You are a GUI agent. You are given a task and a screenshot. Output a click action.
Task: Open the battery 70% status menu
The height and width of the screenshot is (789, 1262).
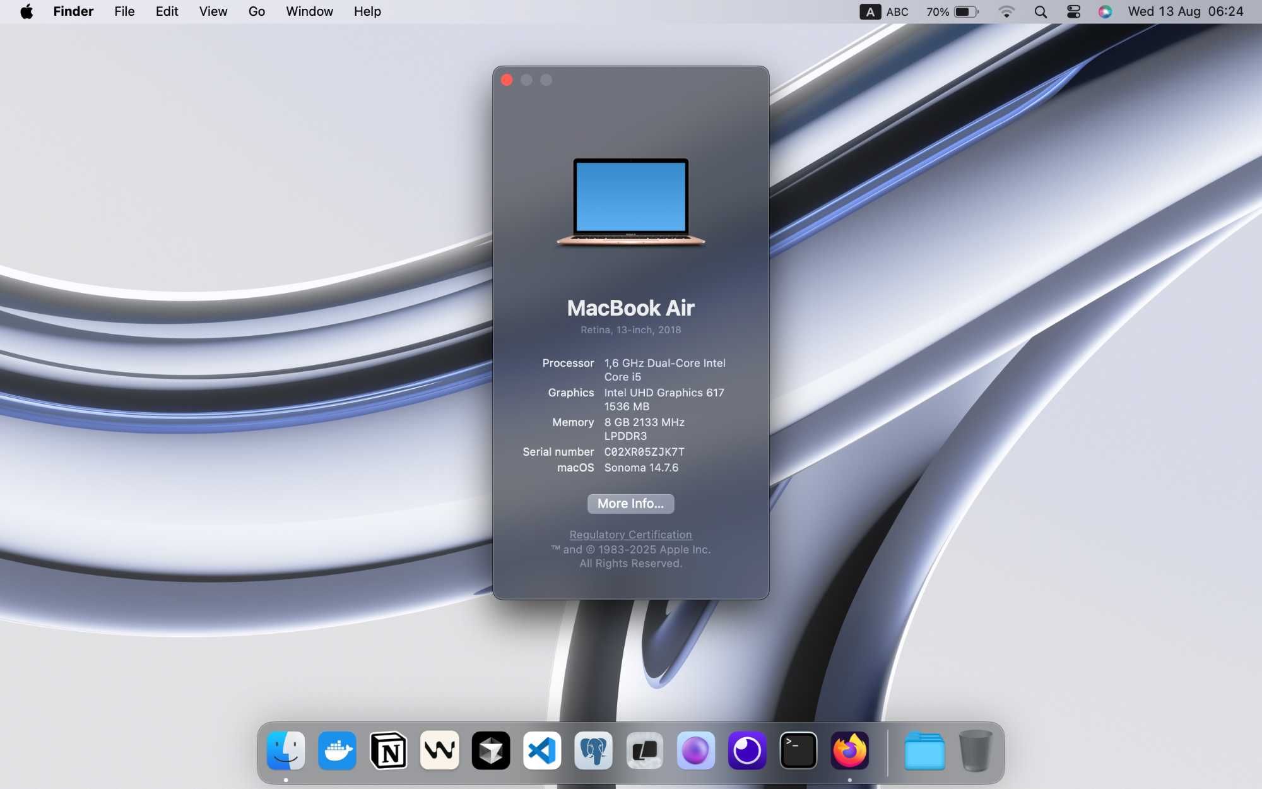[x=952, y=11]
